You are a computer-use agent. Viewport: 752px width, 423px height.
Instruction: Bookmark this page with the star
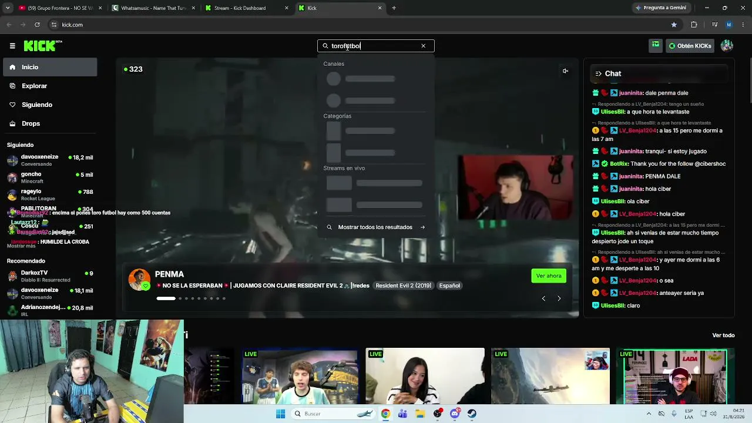click(674, 25)
